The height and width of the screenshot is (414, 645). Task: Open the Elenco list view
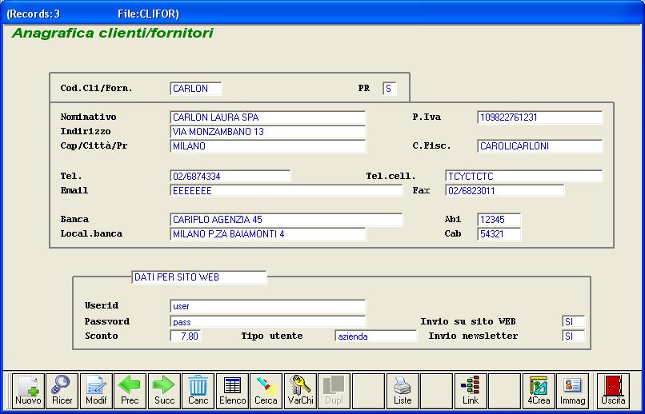coord(232,391)
